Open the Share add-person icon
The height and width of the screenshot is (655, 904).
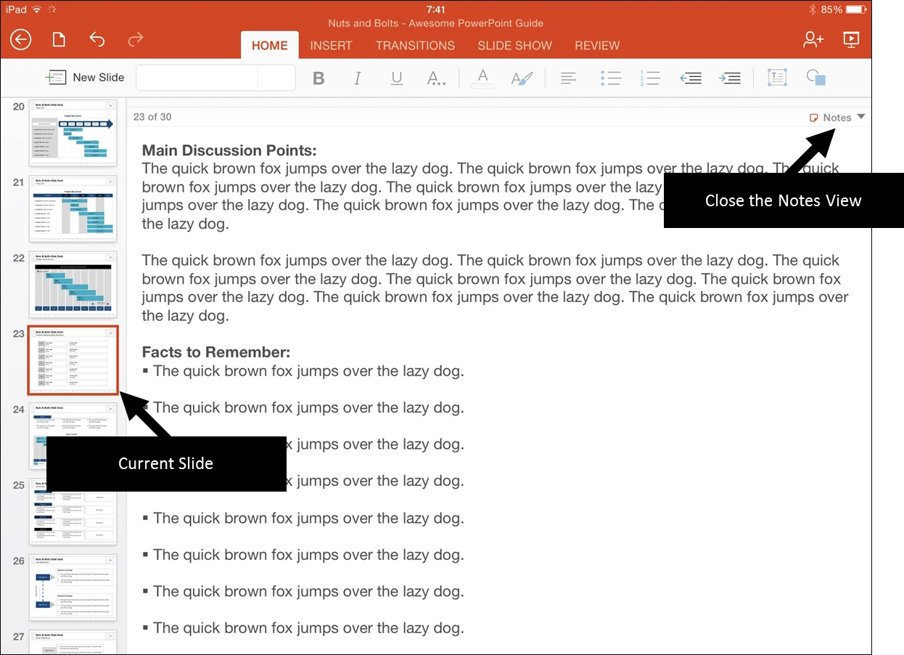[813, 39]
